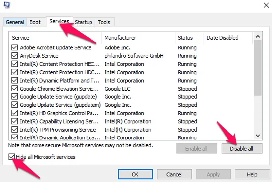Uncheck Google Chrome Elevation Service checkbox

14,89
